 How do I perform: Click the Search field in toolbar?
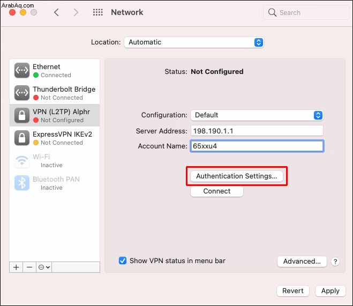(306, 13)
